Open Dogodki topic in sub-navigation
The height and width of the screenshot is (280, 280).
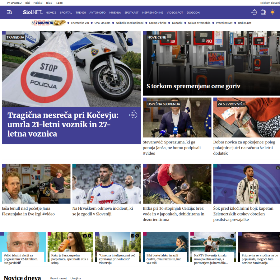pos(177,23)
